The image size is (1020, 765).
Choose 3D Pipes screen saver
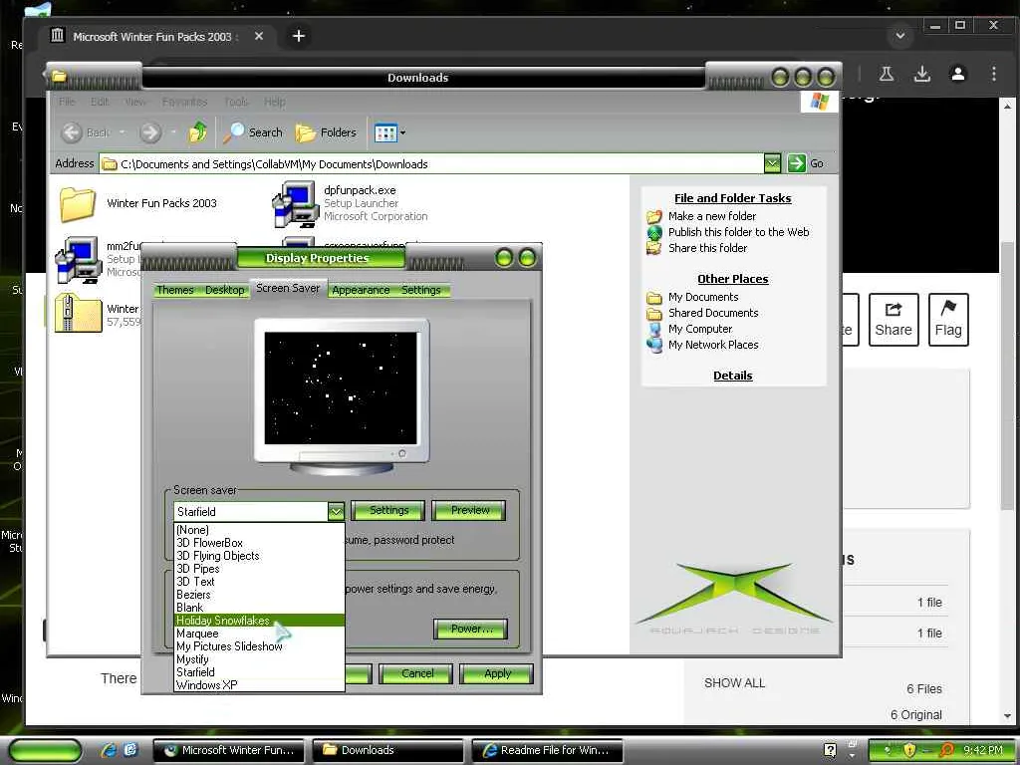click(259, 569)
